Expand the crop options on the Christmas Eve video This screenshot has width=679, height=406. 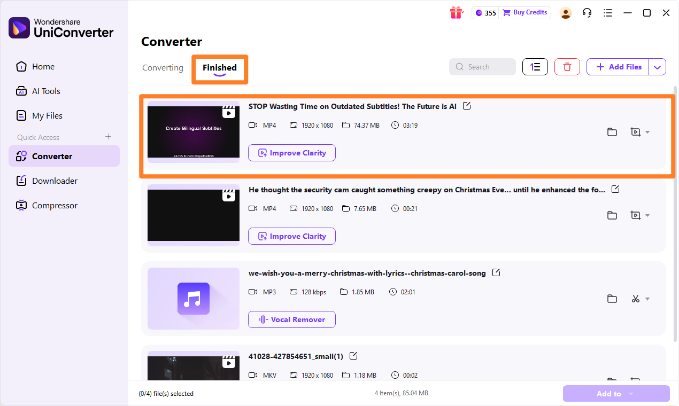647,215
